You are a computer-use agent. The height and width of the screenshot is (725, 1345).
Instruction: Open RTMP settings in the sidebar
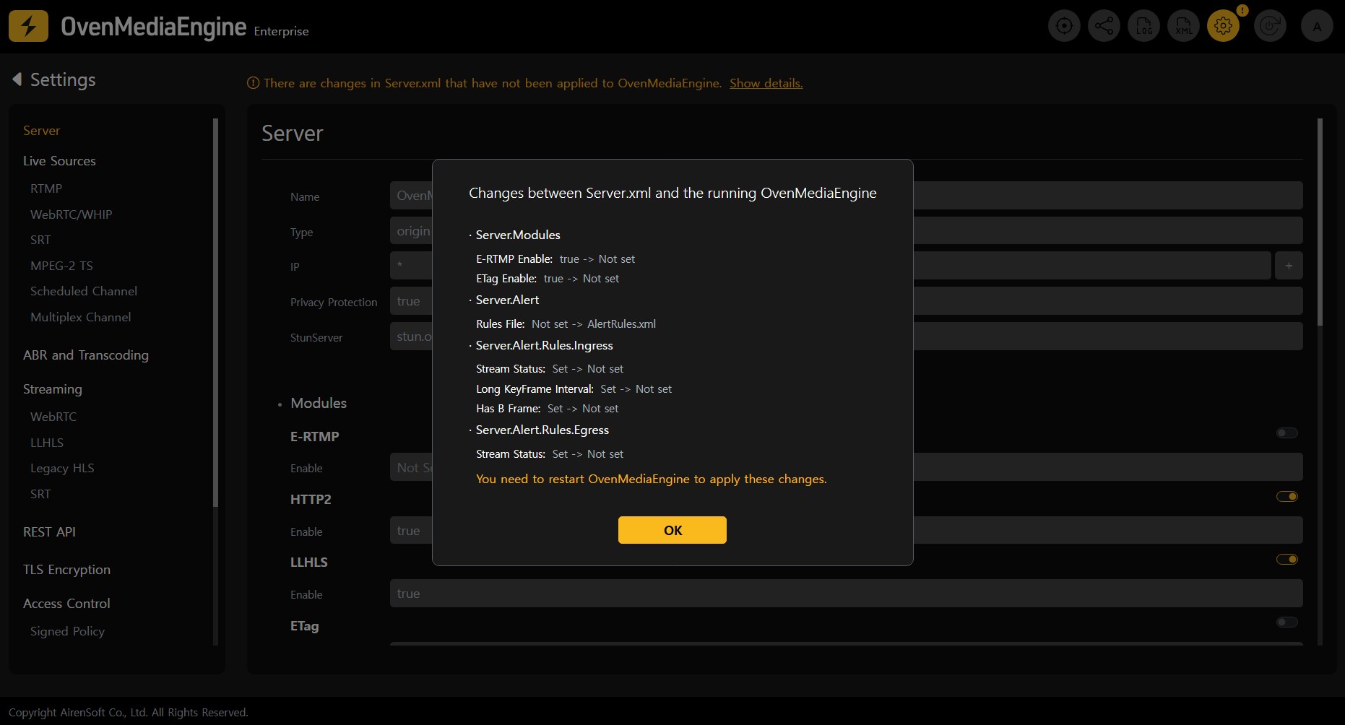[x=46, y=188]
